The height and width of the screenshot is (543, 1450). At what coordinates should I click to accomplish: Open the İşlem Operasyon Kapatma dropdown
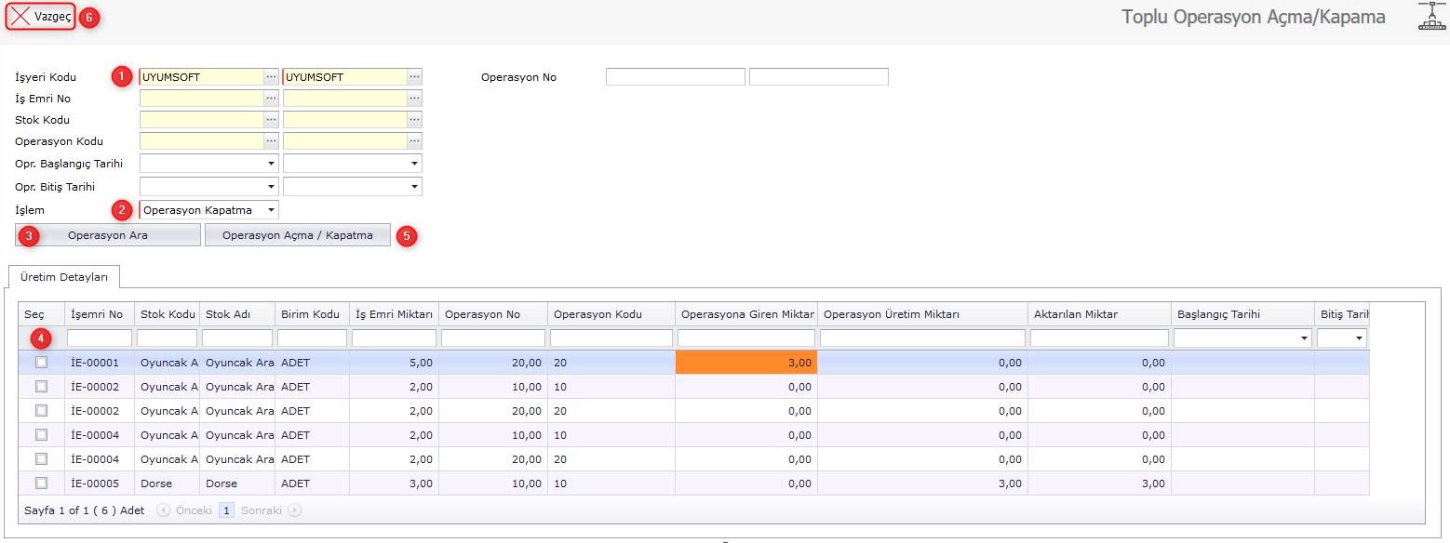(270, 210)
